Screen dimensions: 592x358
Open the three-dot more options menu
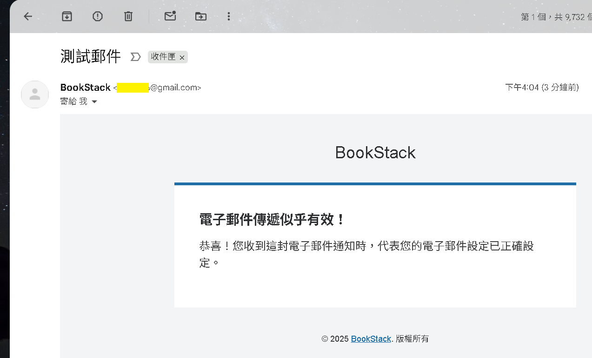pyautogui.click(x=228, y=17)
